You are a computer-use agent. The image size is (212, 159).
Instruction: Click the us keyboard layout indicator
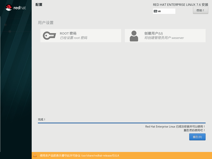[x=164, y=11]
